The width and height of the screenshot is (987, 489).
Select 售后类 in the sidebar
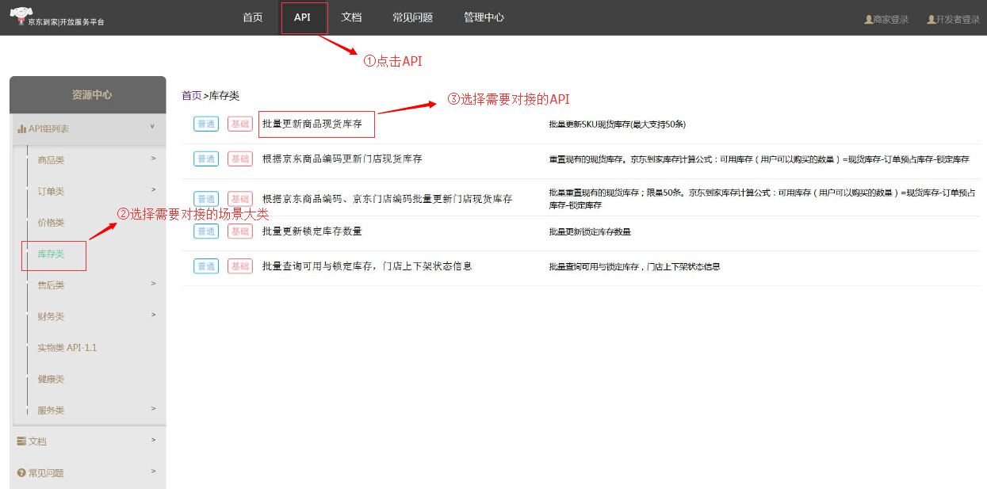(51, 285)
